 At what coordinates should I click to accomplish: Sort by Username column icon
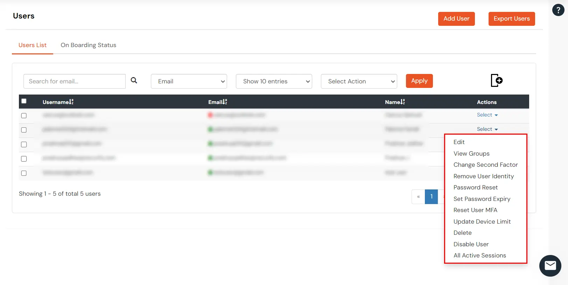tap(71, 102)
